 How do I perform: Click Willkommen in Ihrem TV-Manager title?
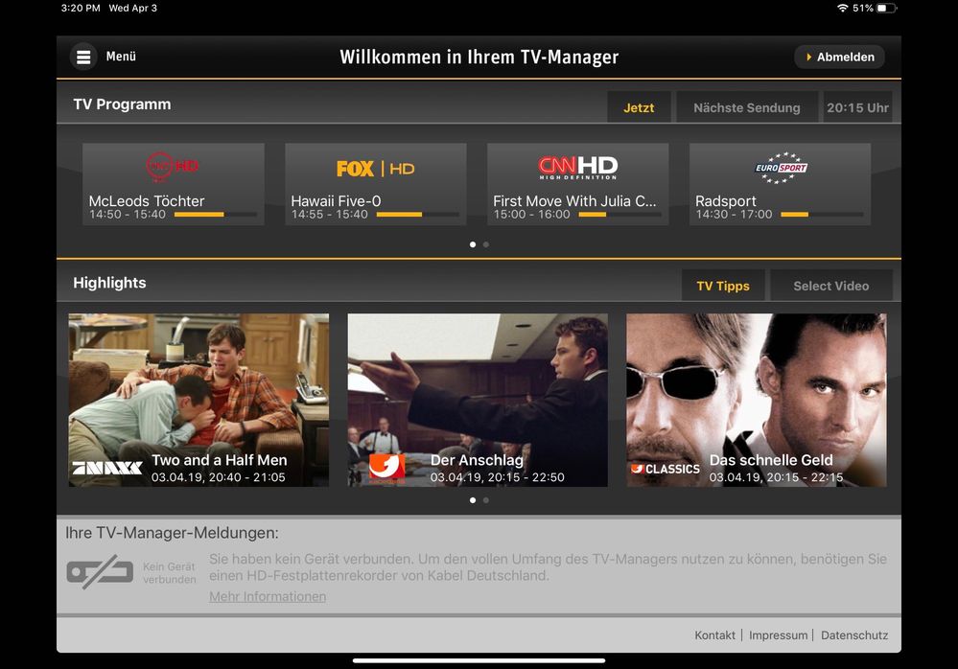tap(479, 57)
